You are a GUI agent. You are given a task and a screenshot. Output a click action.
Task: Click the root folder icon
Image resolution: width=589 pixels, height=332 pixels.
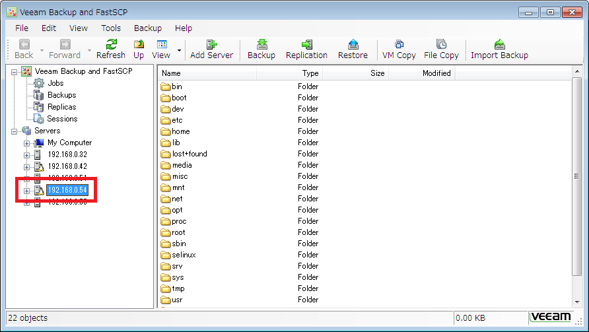click(166, 233)
